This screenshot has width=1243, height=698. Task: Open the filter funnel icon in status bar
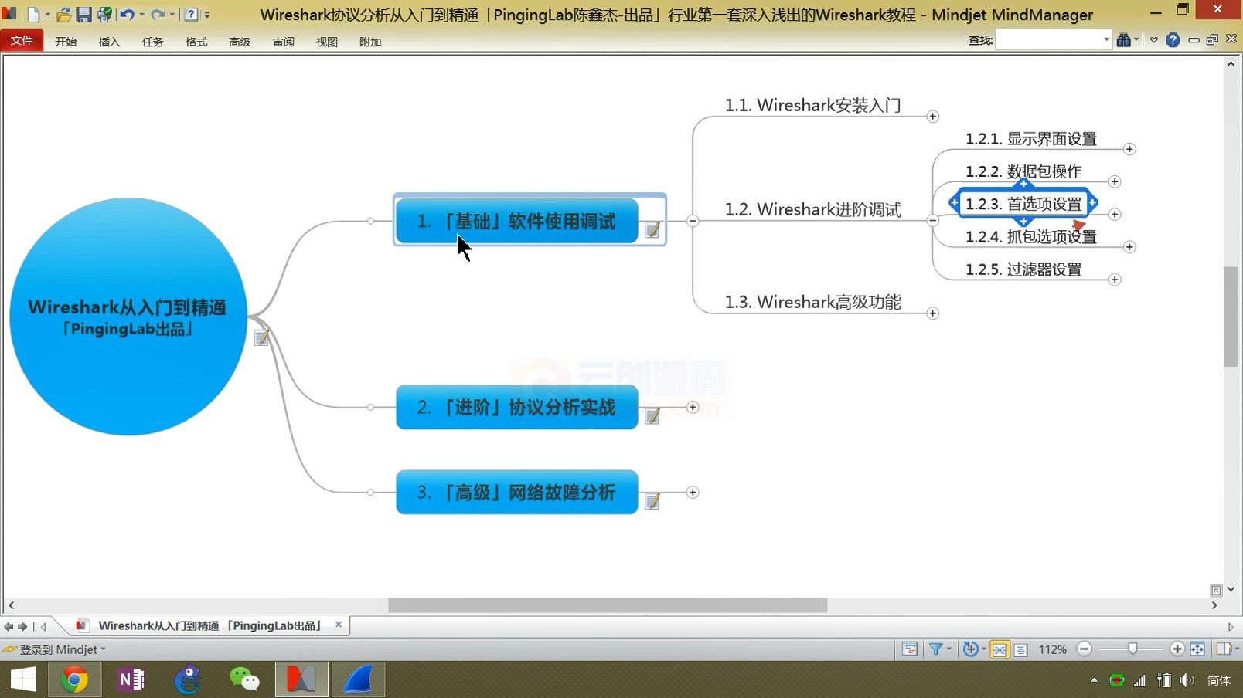[935, 649]
